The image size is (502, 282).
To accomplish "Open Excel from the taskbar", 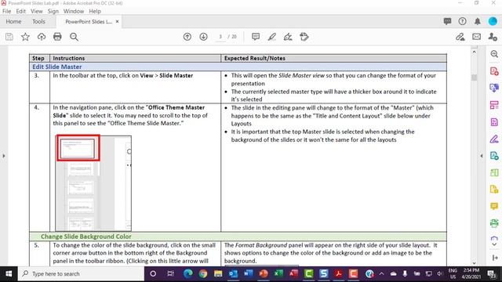I will 278,273.
